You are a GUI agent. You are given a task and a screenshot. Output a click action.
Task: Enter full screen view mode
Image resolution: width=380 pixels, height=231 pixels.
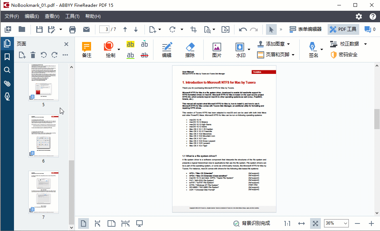[x=139, y=223]
